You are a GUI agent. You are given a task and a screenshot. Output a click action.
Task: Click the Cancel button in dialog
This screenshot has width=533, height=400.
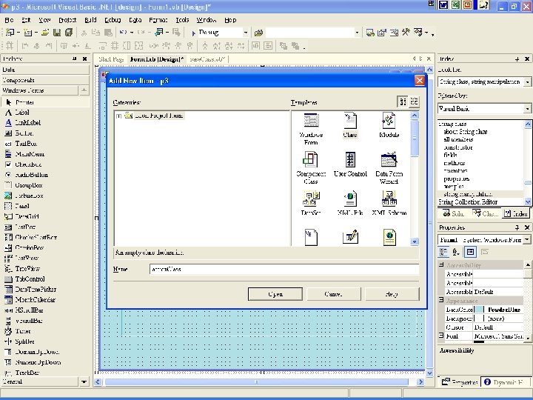click(333, 294)
